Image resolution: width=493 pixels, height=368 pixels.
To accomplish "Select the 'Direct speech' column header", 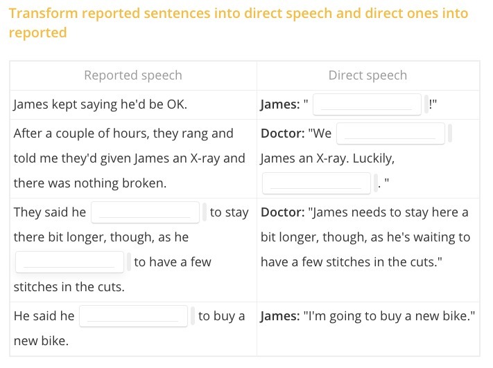I will [x=368, y=75].
